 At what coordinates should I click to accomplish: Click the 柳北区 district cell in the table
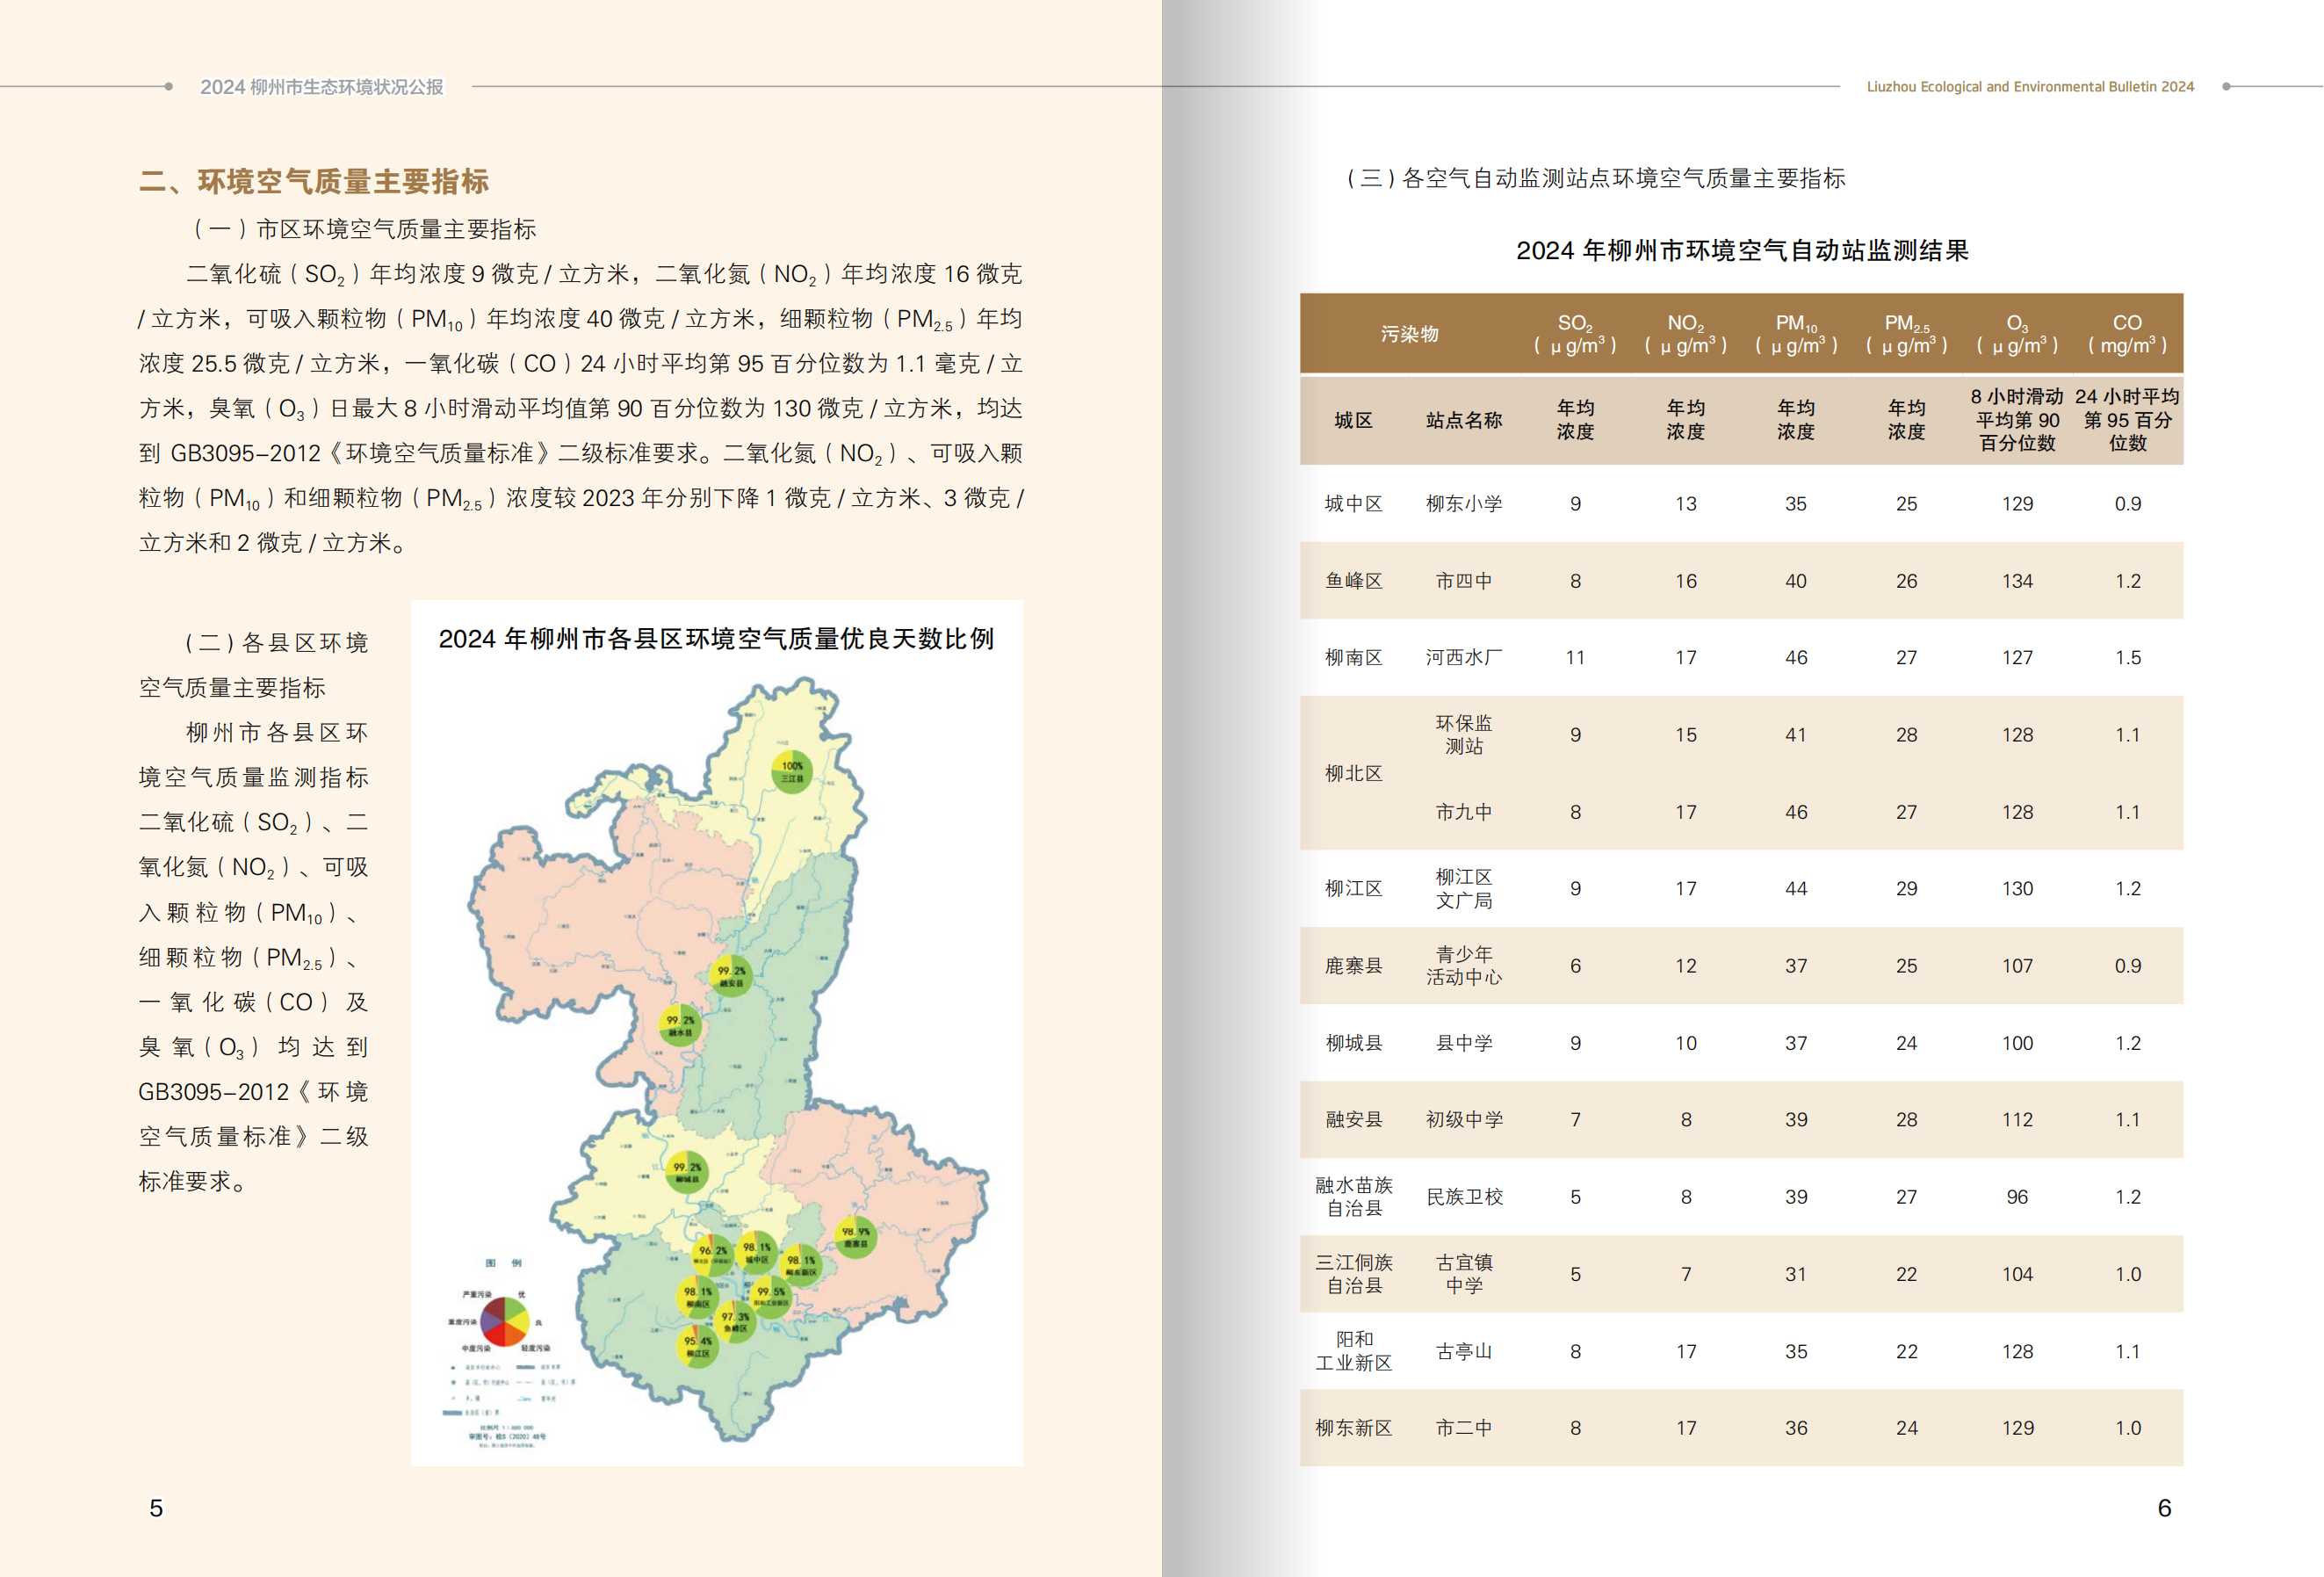[1353, 773]
